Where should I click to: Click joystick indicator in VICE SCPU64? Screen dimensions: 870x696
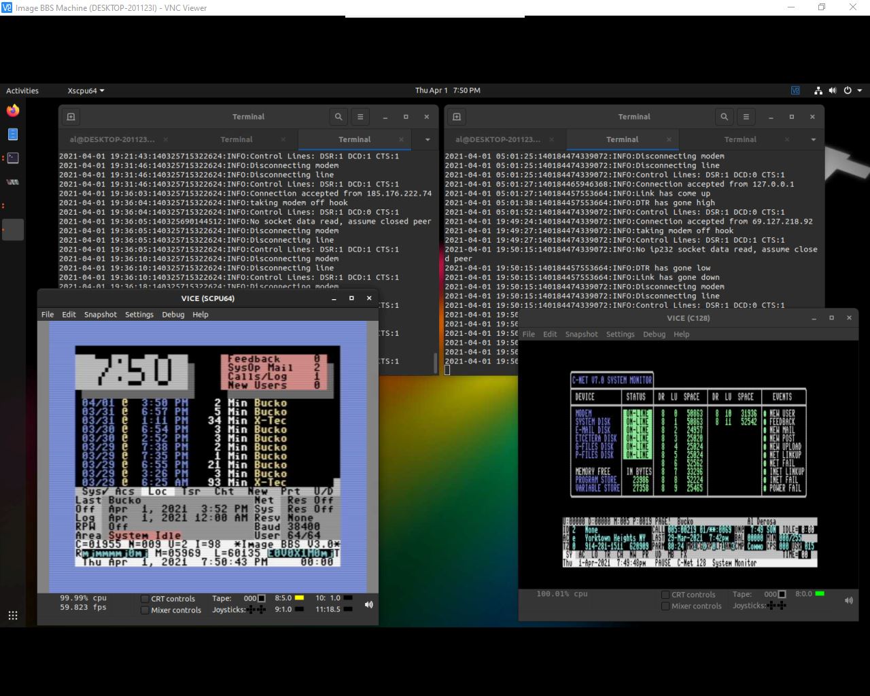click(257, 610)
